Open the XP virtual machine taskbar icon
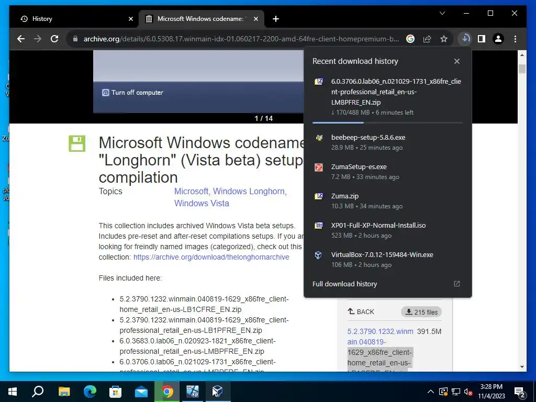This screenshot has height=402, width=536. 192,392
